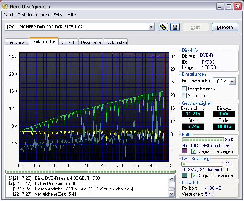The image size is (244, 201).
Task: Click the options/settings icon beside drive selector
Action: (x=163, y=27)
